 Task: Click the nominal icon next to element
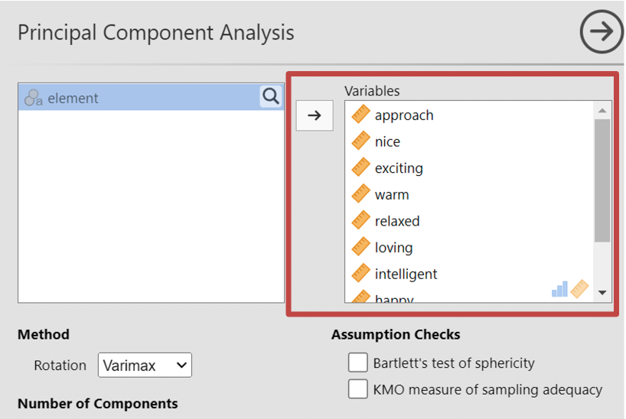click(34, 98)
